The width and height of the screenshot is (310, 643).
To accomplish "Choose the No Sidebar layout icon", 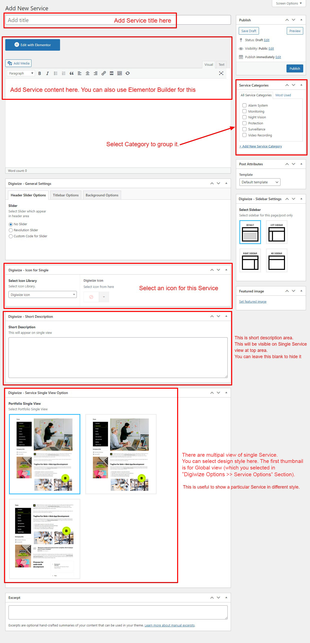I will [276, 260].
